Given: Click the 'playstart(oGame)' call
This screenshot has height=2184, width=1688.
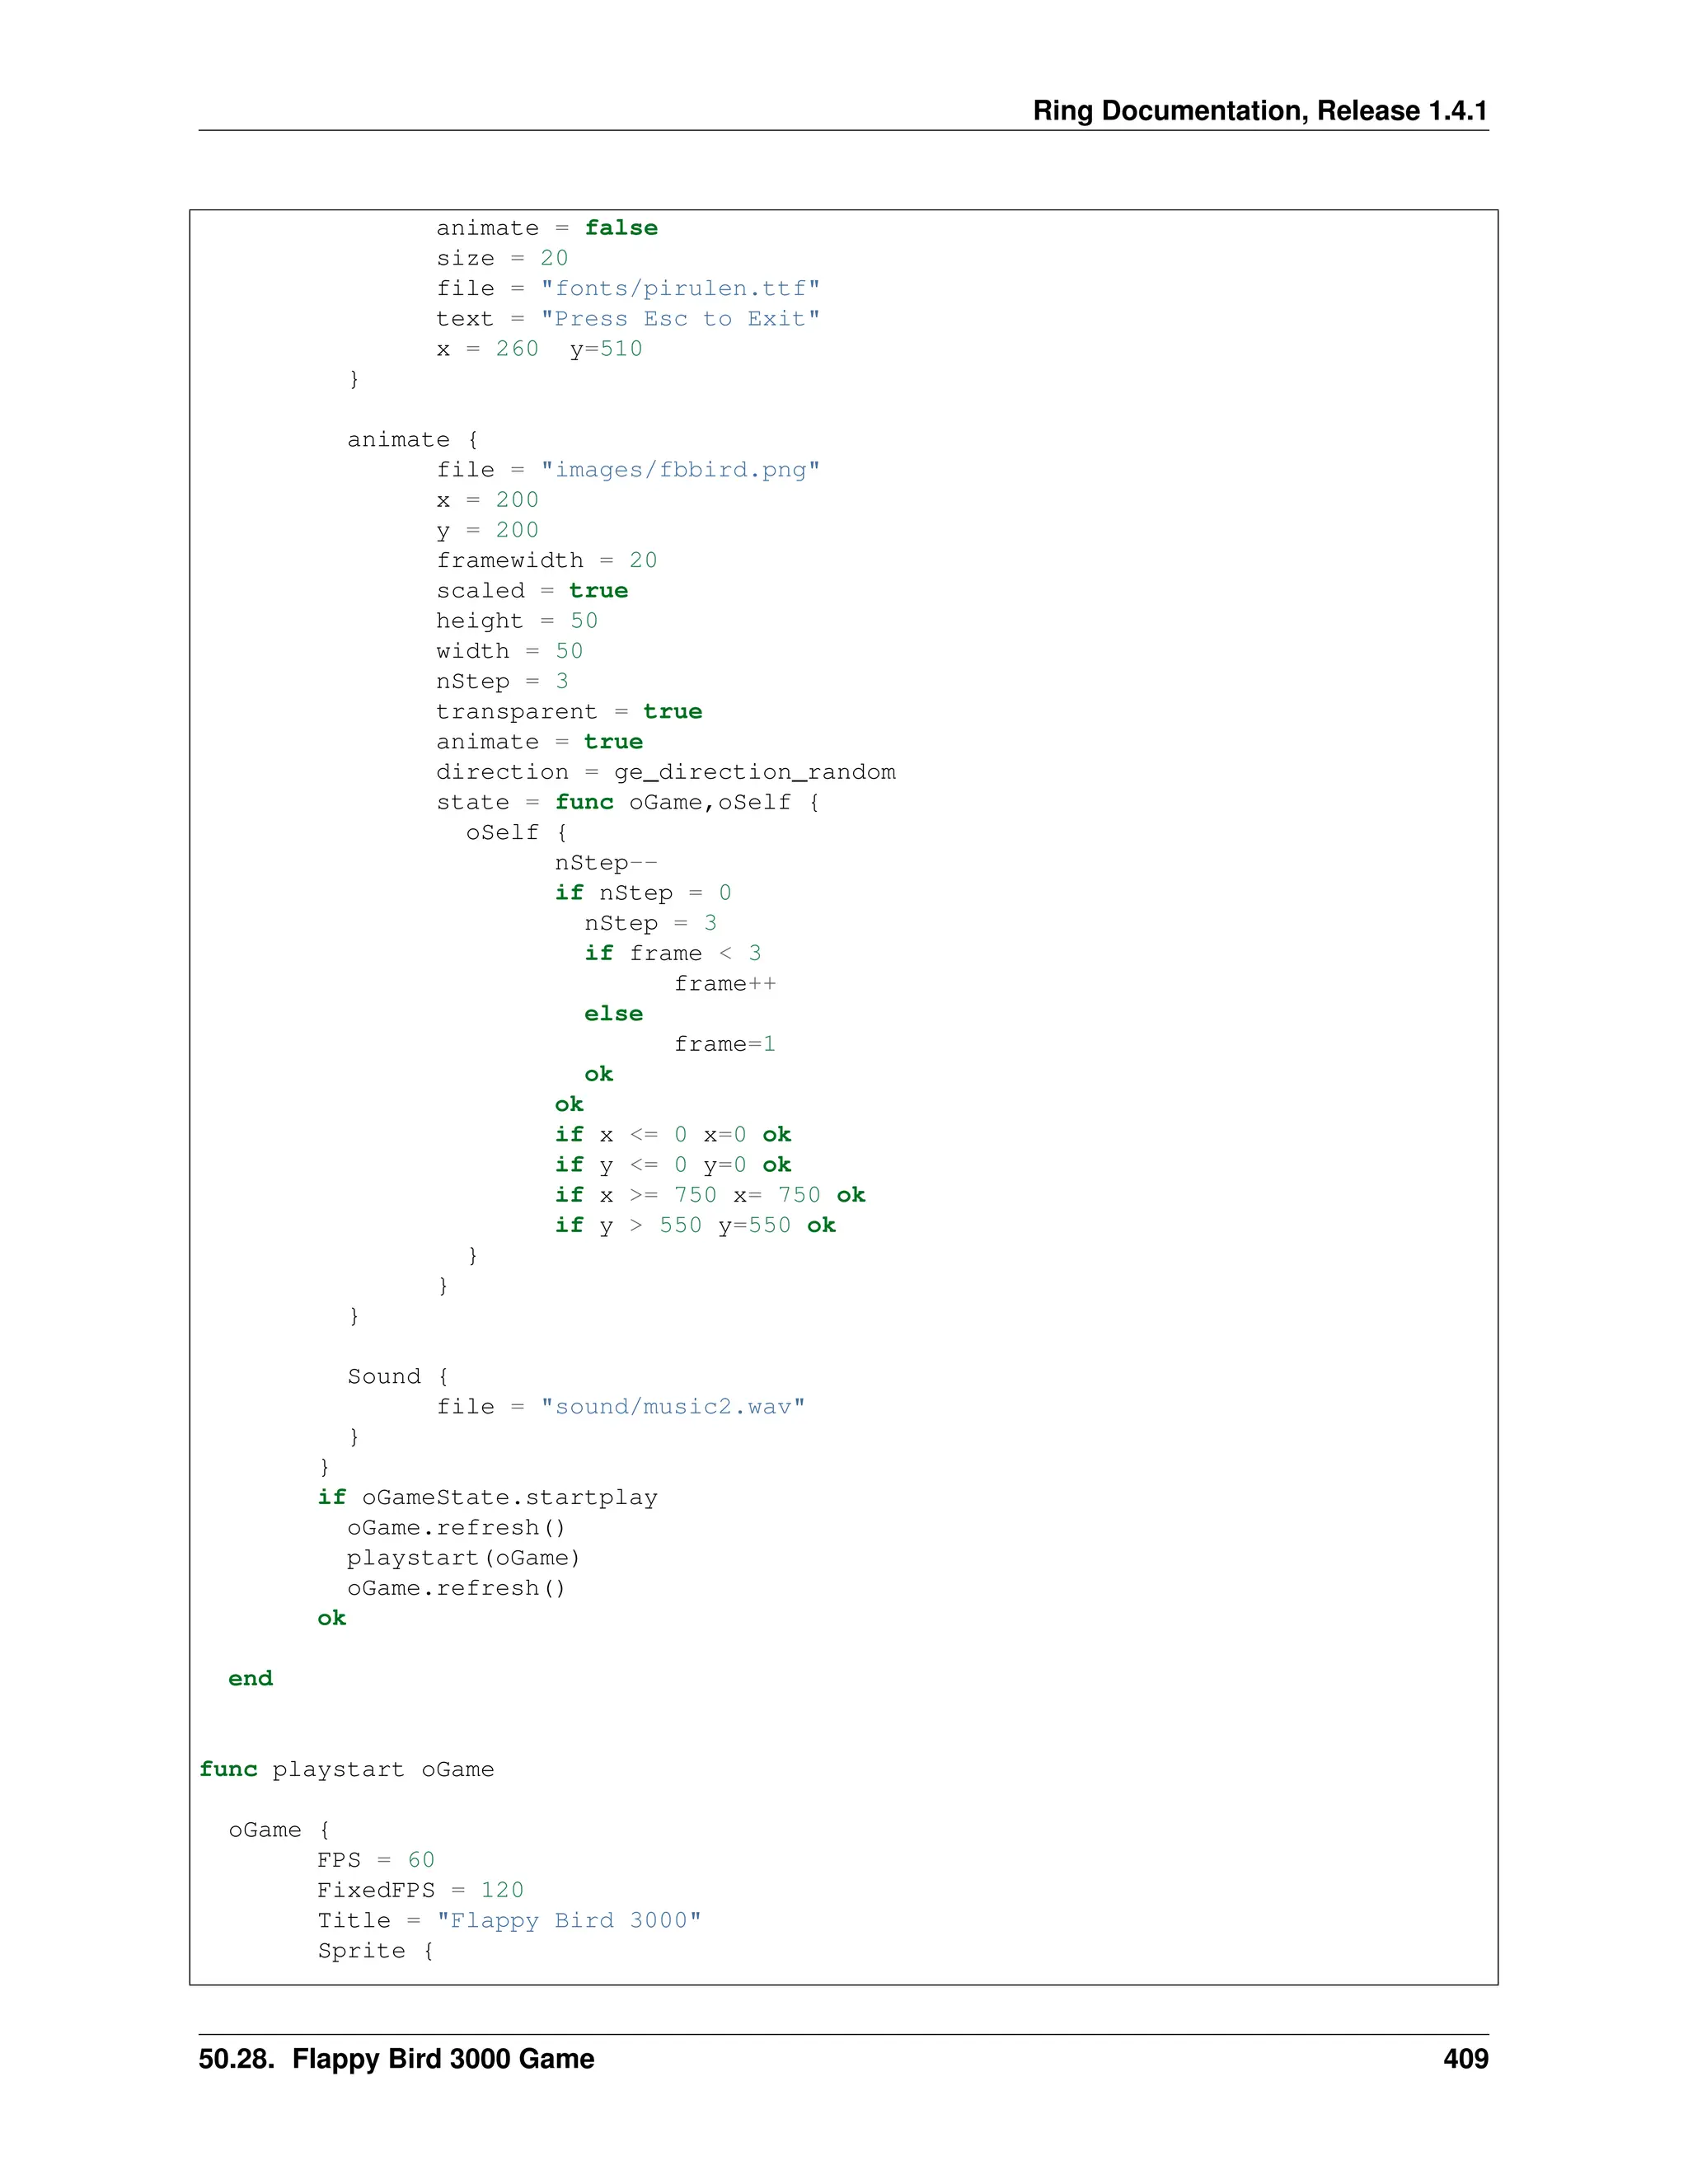Looking at the screenshot, I should pyautogui.click(x=463, y=1558).
